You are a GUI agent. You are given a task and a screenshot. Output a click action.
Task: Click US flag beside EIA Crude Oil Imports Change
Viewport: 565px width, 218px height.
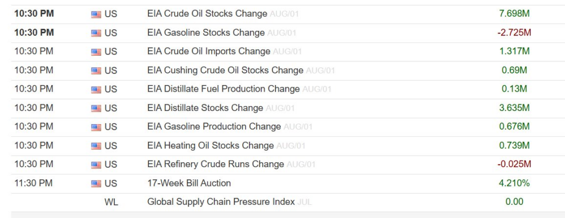(96, 51)
